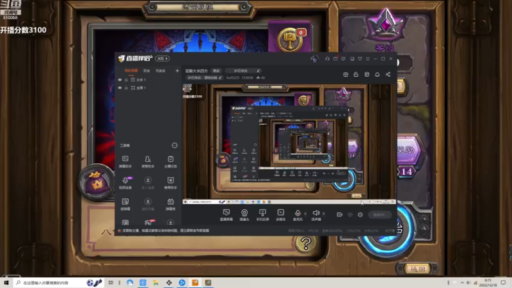Screen dimensions: 512x288
Task: Select the 全屏 1 source row
Action: 148,88
